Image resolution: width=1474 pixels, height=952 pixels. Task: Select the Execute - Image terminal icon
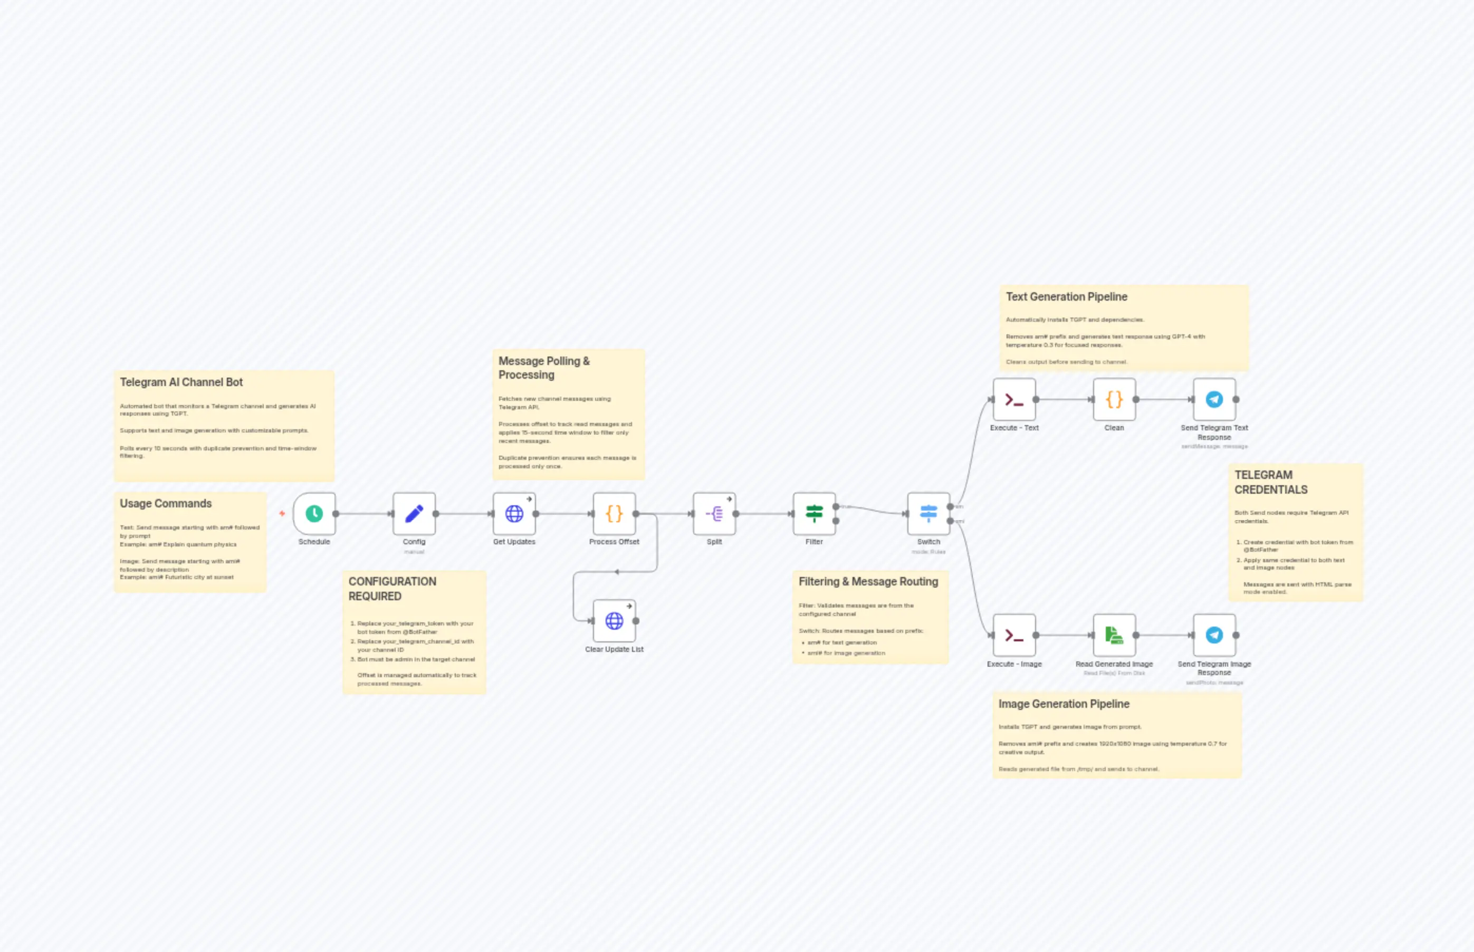coord(1013,635)
